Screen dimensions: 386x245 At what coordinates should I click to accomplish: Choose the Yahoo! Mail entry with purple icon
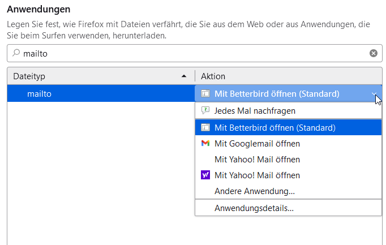point(257,175)
